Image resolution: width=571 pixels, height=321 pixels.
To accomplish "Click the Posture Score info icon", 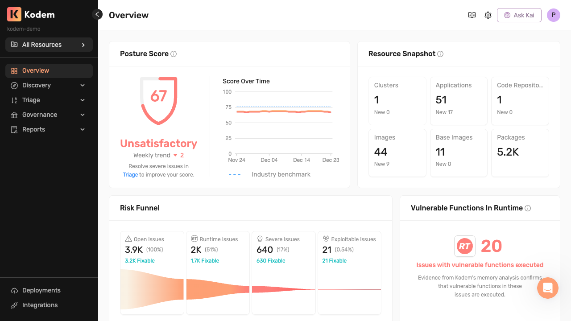I will point(174,54).
